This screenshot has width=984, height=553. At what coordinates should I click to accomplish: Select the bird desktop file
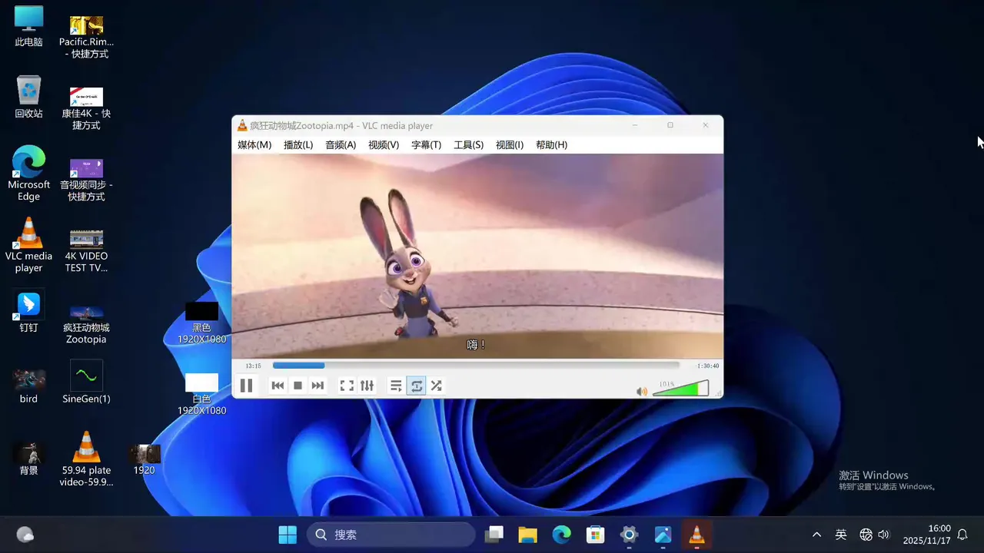(28, 386)
